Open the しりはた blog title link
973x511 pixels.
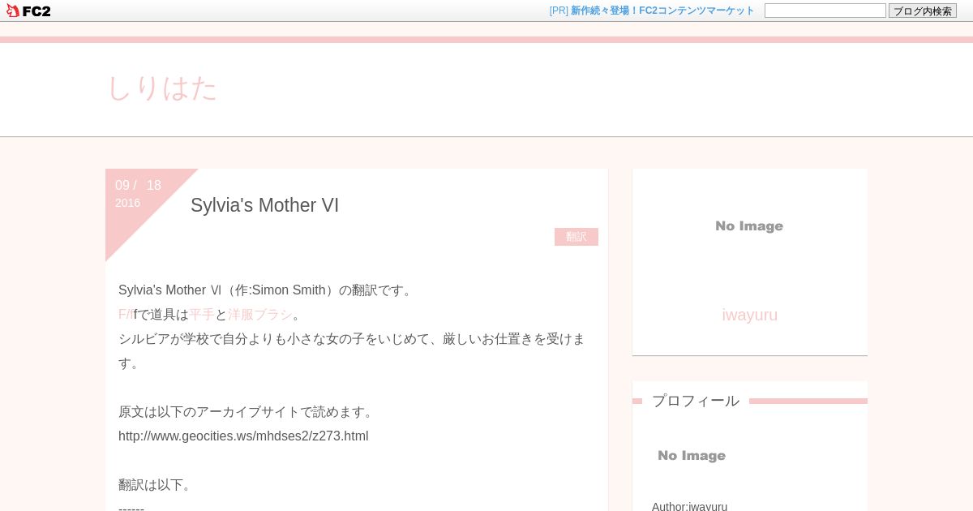pos(162,88)
